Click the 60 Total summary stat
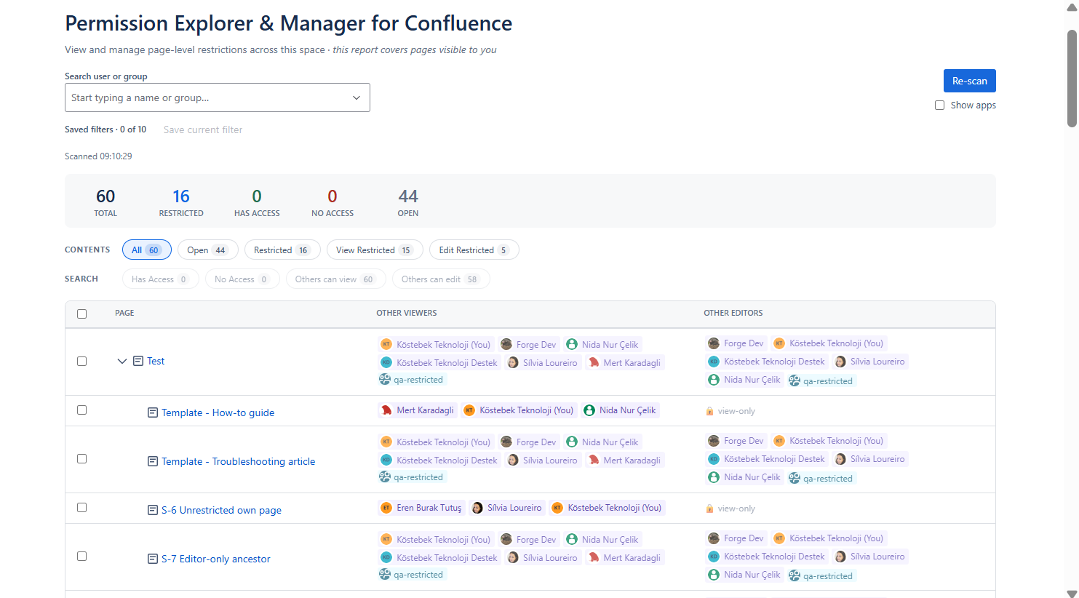 [x=105, y=202]
